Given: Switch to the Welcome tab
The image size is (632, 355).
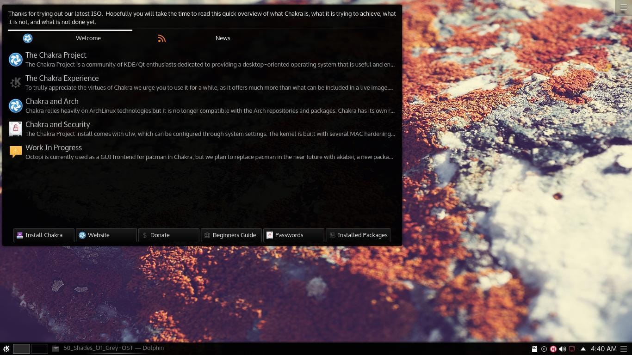Looking at the screenshot, I should pos(88,38).
